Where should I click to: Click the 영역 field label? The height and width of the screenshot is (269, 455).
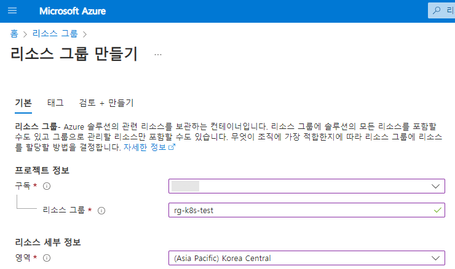coord(23,258)
